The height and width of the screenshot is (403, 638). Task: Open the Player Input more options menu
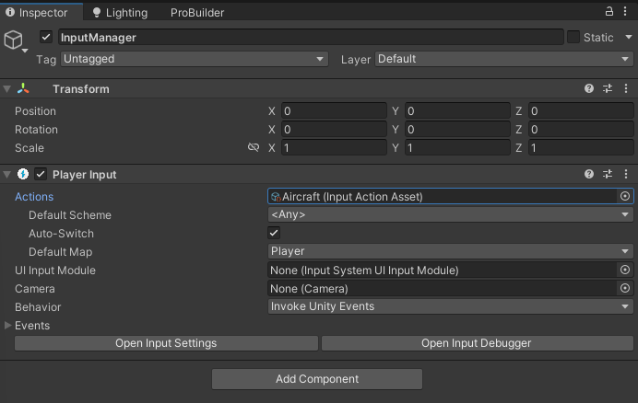point(626,174)
